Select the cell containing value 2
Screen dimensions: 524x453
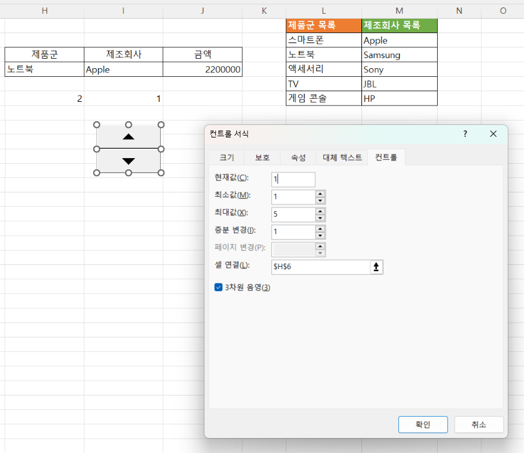point(44,99)
